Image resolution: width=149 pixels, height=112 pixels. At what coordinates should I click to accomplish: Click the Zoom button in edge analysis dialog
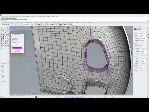(17, 44)
